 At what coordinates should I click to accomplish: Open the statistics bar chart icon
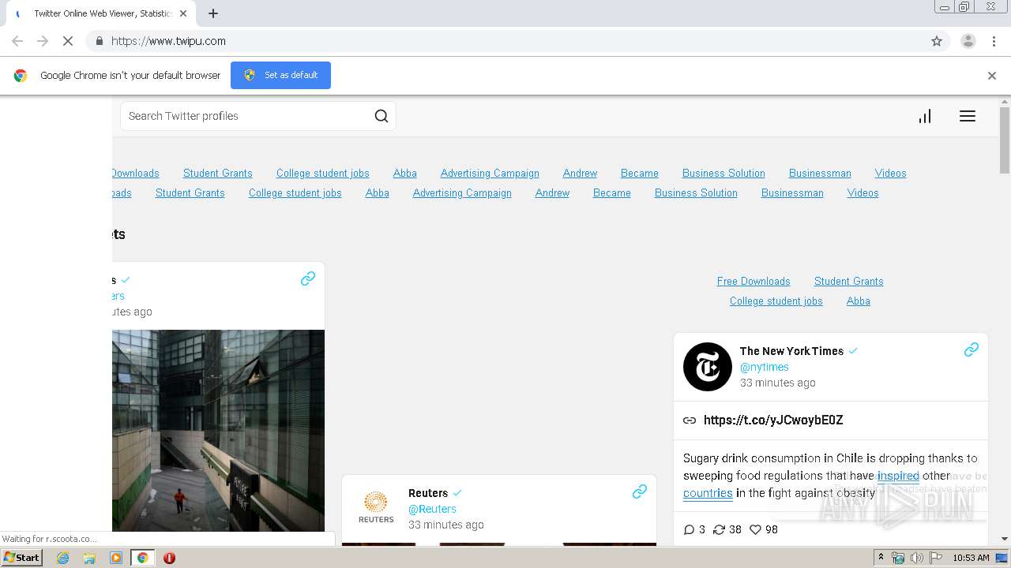(925, 116)
